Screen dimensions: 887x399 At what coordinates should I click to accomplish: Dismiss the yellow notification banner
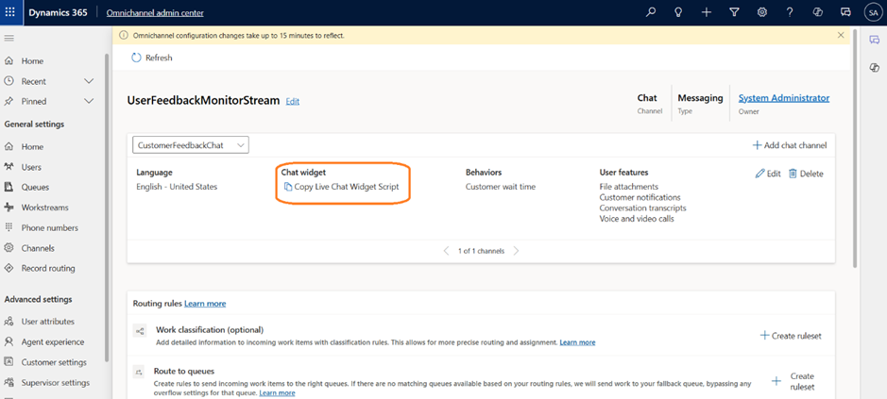[x=841, y=35]
